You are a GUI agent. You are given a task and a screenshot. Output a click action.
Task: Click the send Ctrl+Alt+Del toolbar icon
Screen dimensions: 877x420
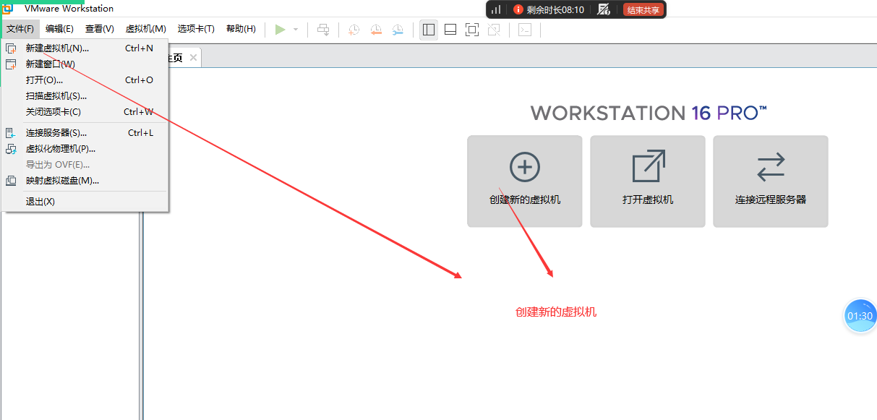tap(323, 30)
